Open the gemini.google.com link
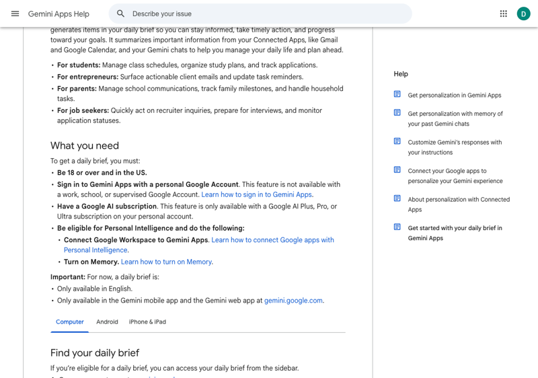 (293, 301)
